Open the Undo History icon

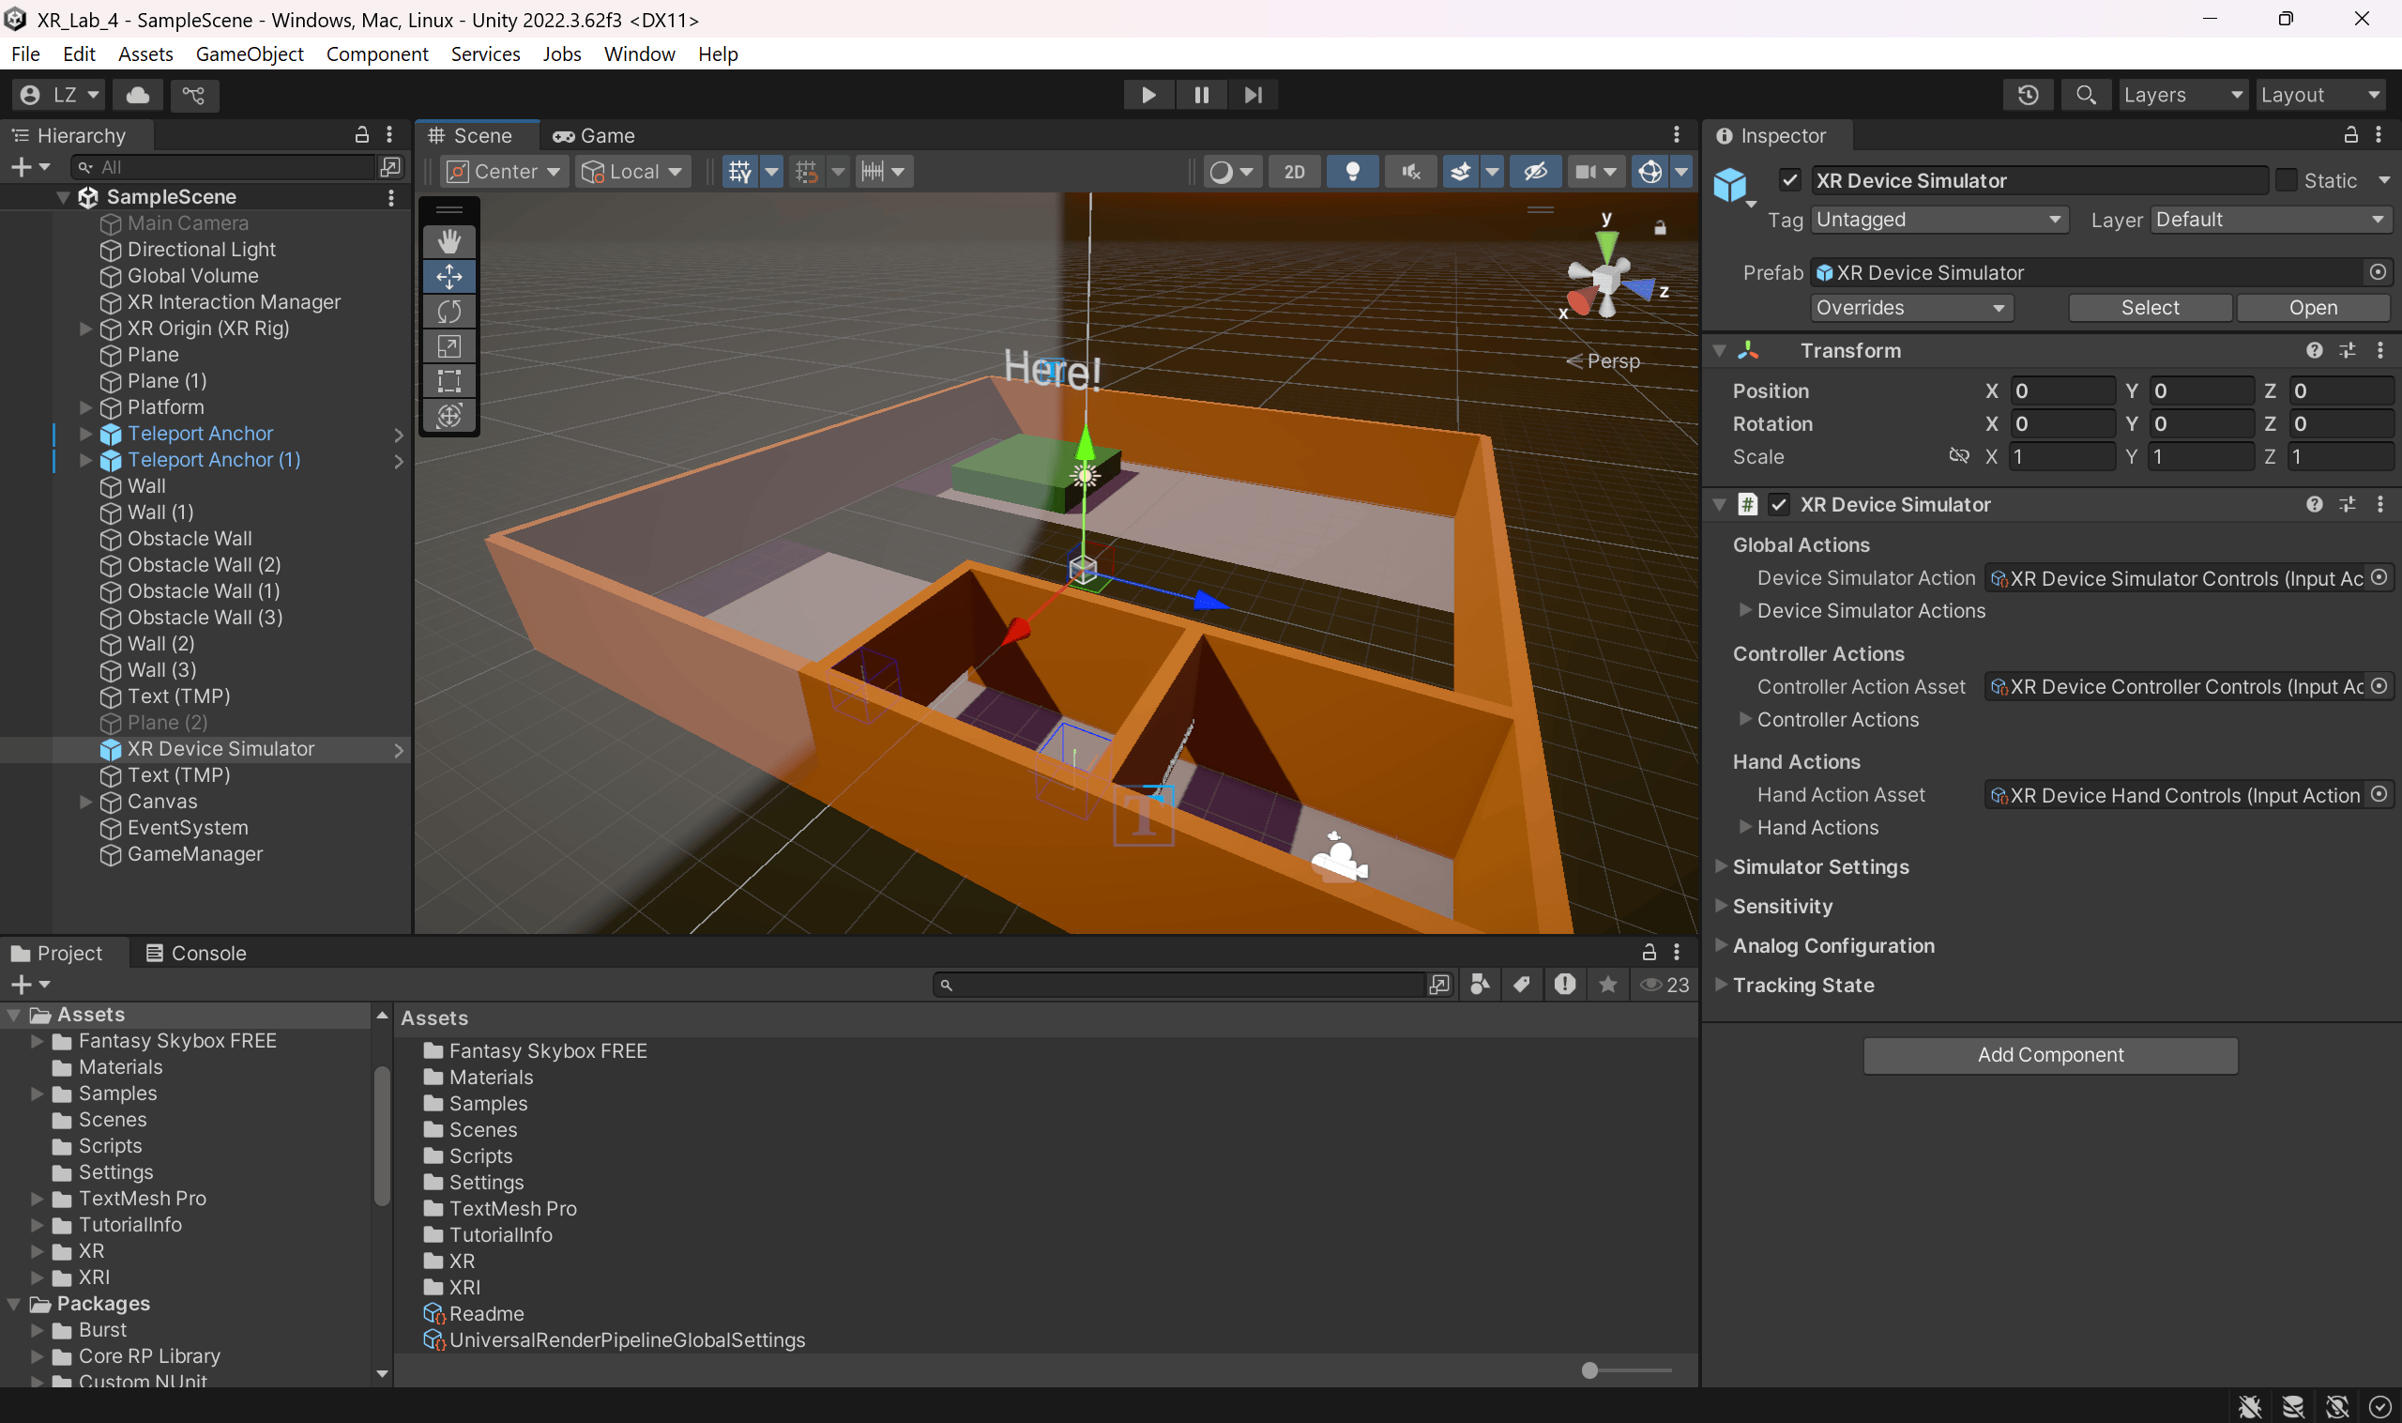(x=2028, y=95)
